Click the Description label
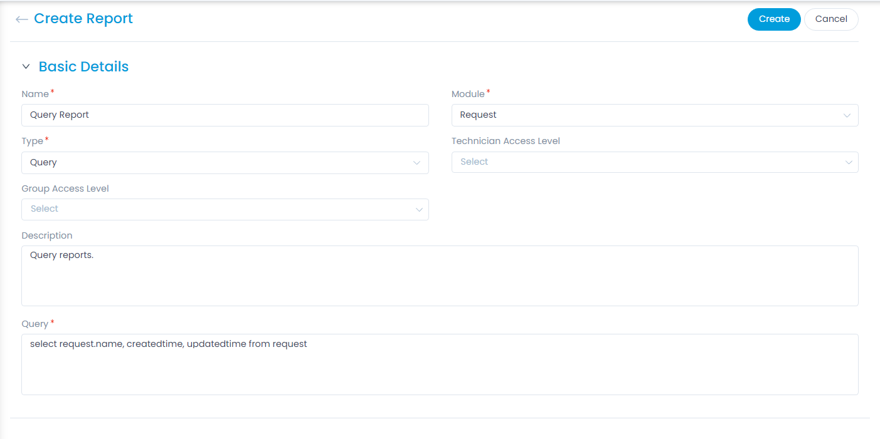The width and height of the screenshot is (880, 439). click(x=47, y=235)
